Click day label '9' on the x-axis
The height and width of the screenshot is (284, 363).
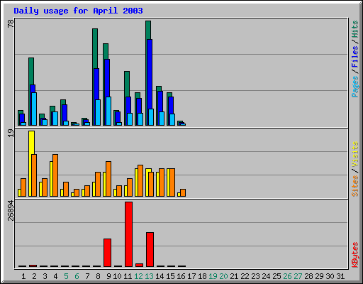click(x=108, y=276)
